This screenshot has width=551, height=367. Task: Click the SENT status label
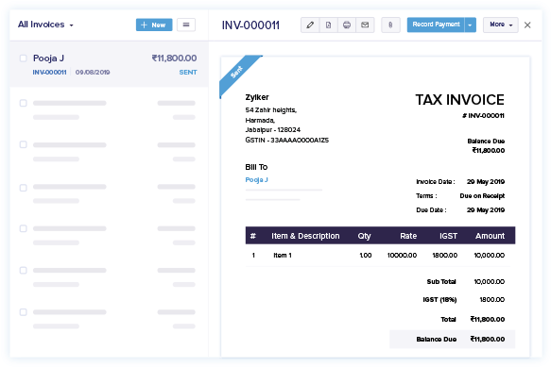coord(188,73)
